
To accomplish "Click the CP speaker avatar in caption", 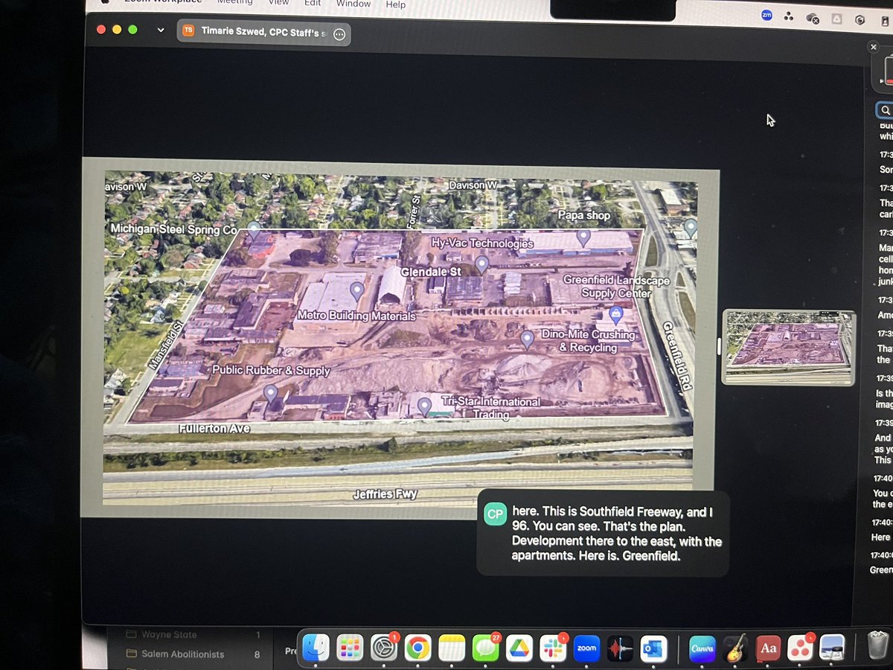I will 496,514.
